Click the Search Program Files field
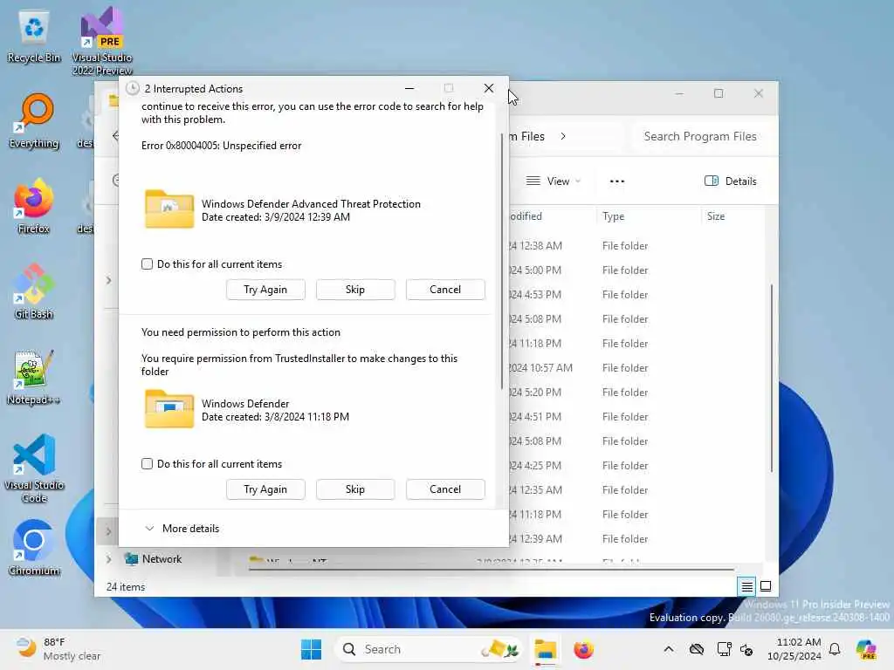Screen dimensions: 894x670 700,136
